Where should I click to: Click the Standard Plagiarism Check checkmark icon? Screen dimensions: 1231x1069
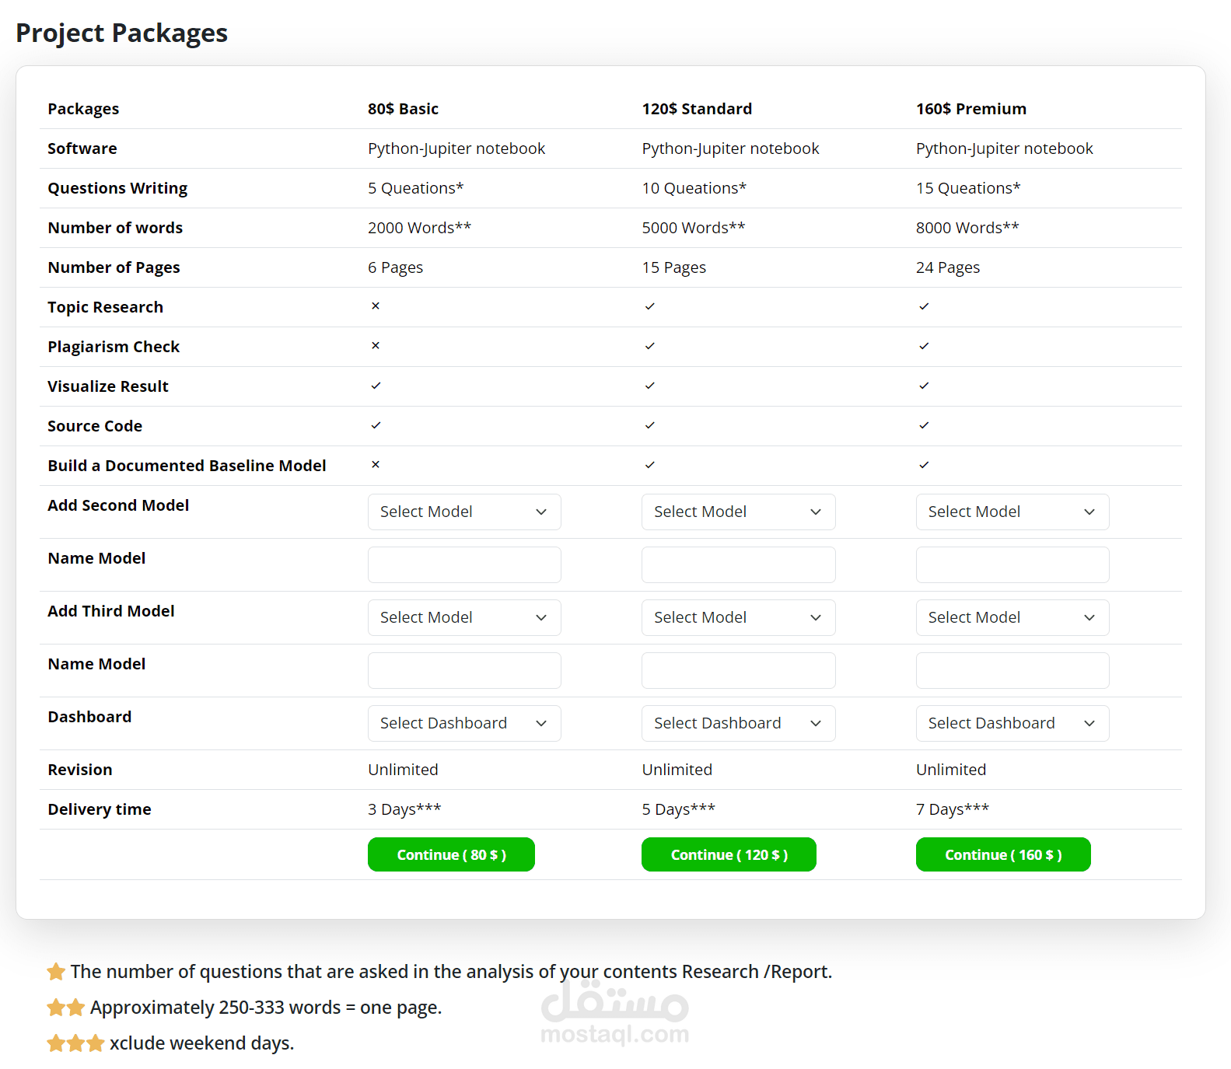(x=650, y=346)
